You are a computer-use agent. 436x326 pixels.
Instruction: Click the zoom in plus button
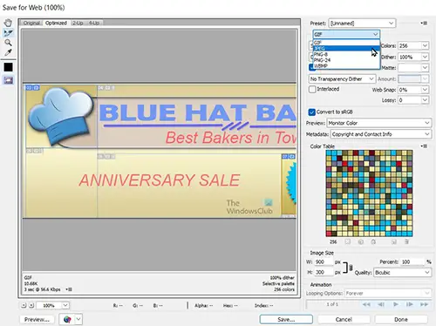click(31, 305)
